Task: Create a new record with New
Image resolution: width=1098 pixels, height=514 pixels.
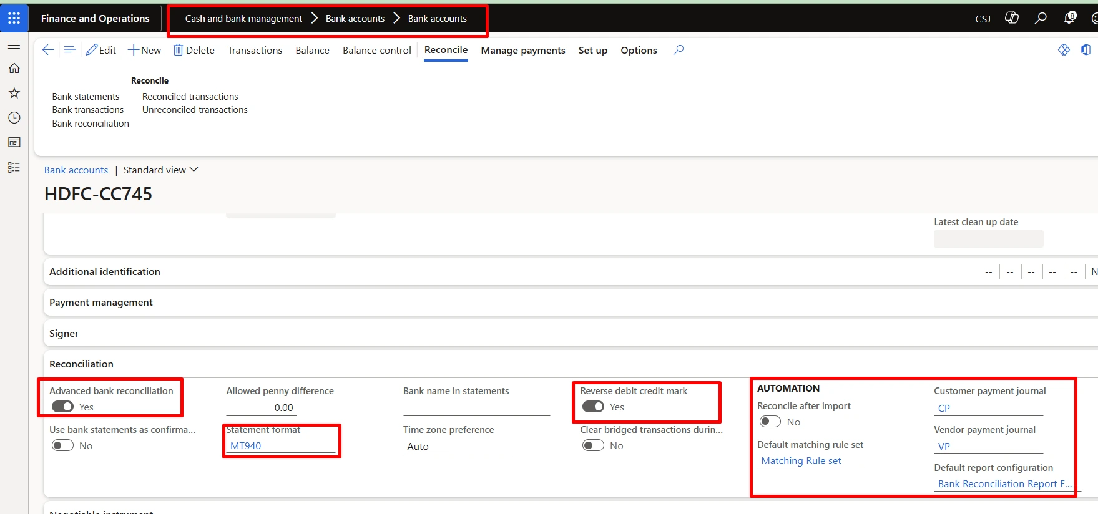Action: tap(144, 50)
